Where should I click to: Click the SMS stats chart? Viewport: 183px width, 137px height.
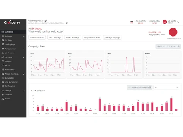[x=85, y=65]
